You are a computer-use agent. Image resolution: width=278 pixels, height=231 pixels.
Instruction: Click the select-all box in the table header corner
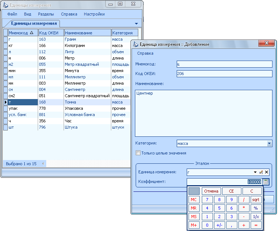click(x=5, y=33)
